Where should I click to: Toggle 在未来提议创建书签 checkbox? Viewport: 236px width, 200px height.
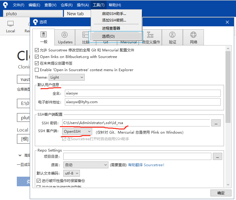[37, 63]
